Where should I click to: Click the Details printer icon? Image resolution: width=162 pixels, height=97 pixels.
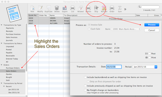89,8
